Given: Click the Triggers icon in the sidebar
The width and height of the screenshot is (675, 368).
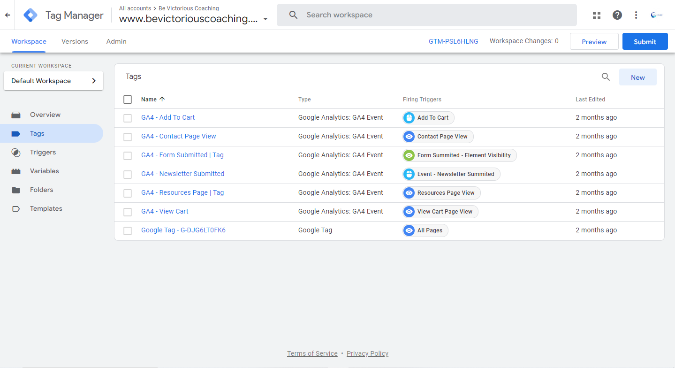Looking at the screenshot, I should point(16,152).
